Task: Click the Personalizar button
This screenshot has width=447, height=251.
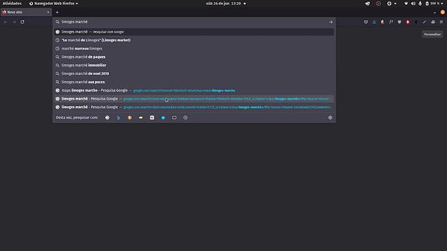Action: [432, 34]
